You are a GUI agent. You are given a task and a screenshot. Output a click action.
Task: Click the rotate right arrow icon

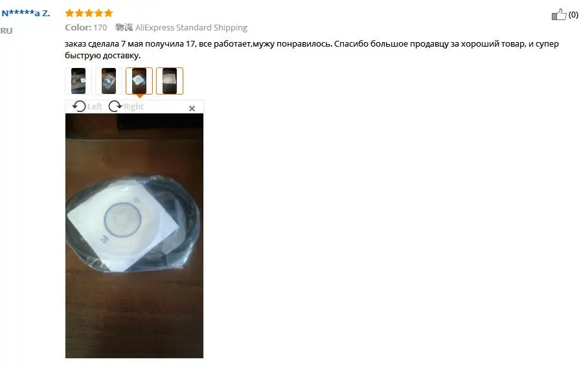(115, 106)
